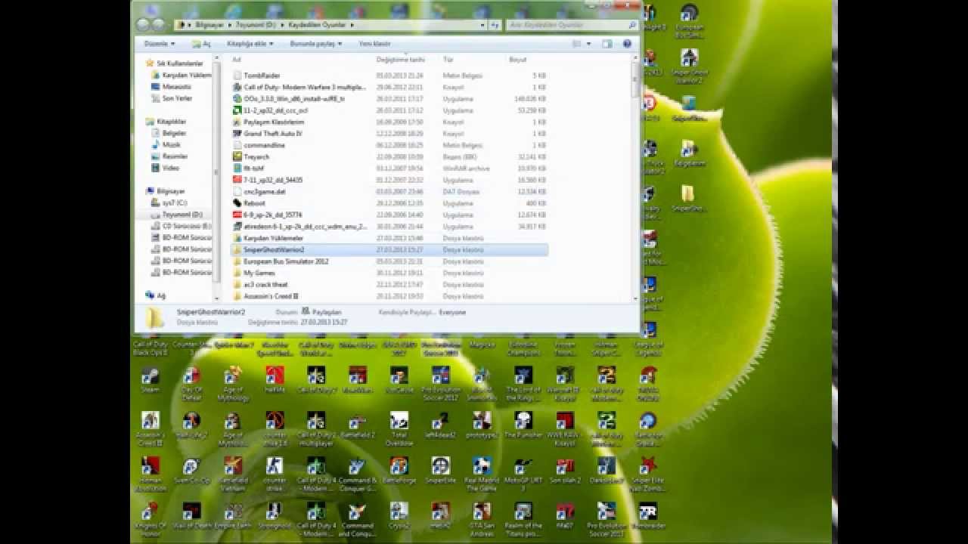
Task: Open Stronghold desktop shortcut
Action: coord(275,516)
